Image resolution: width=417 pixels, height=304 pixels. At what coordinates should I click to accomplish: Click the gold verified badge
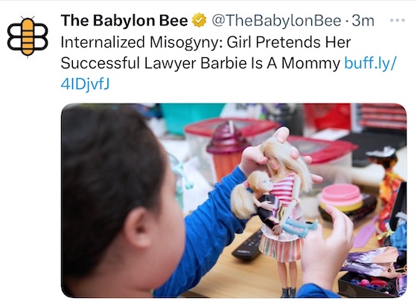(200, 21)
